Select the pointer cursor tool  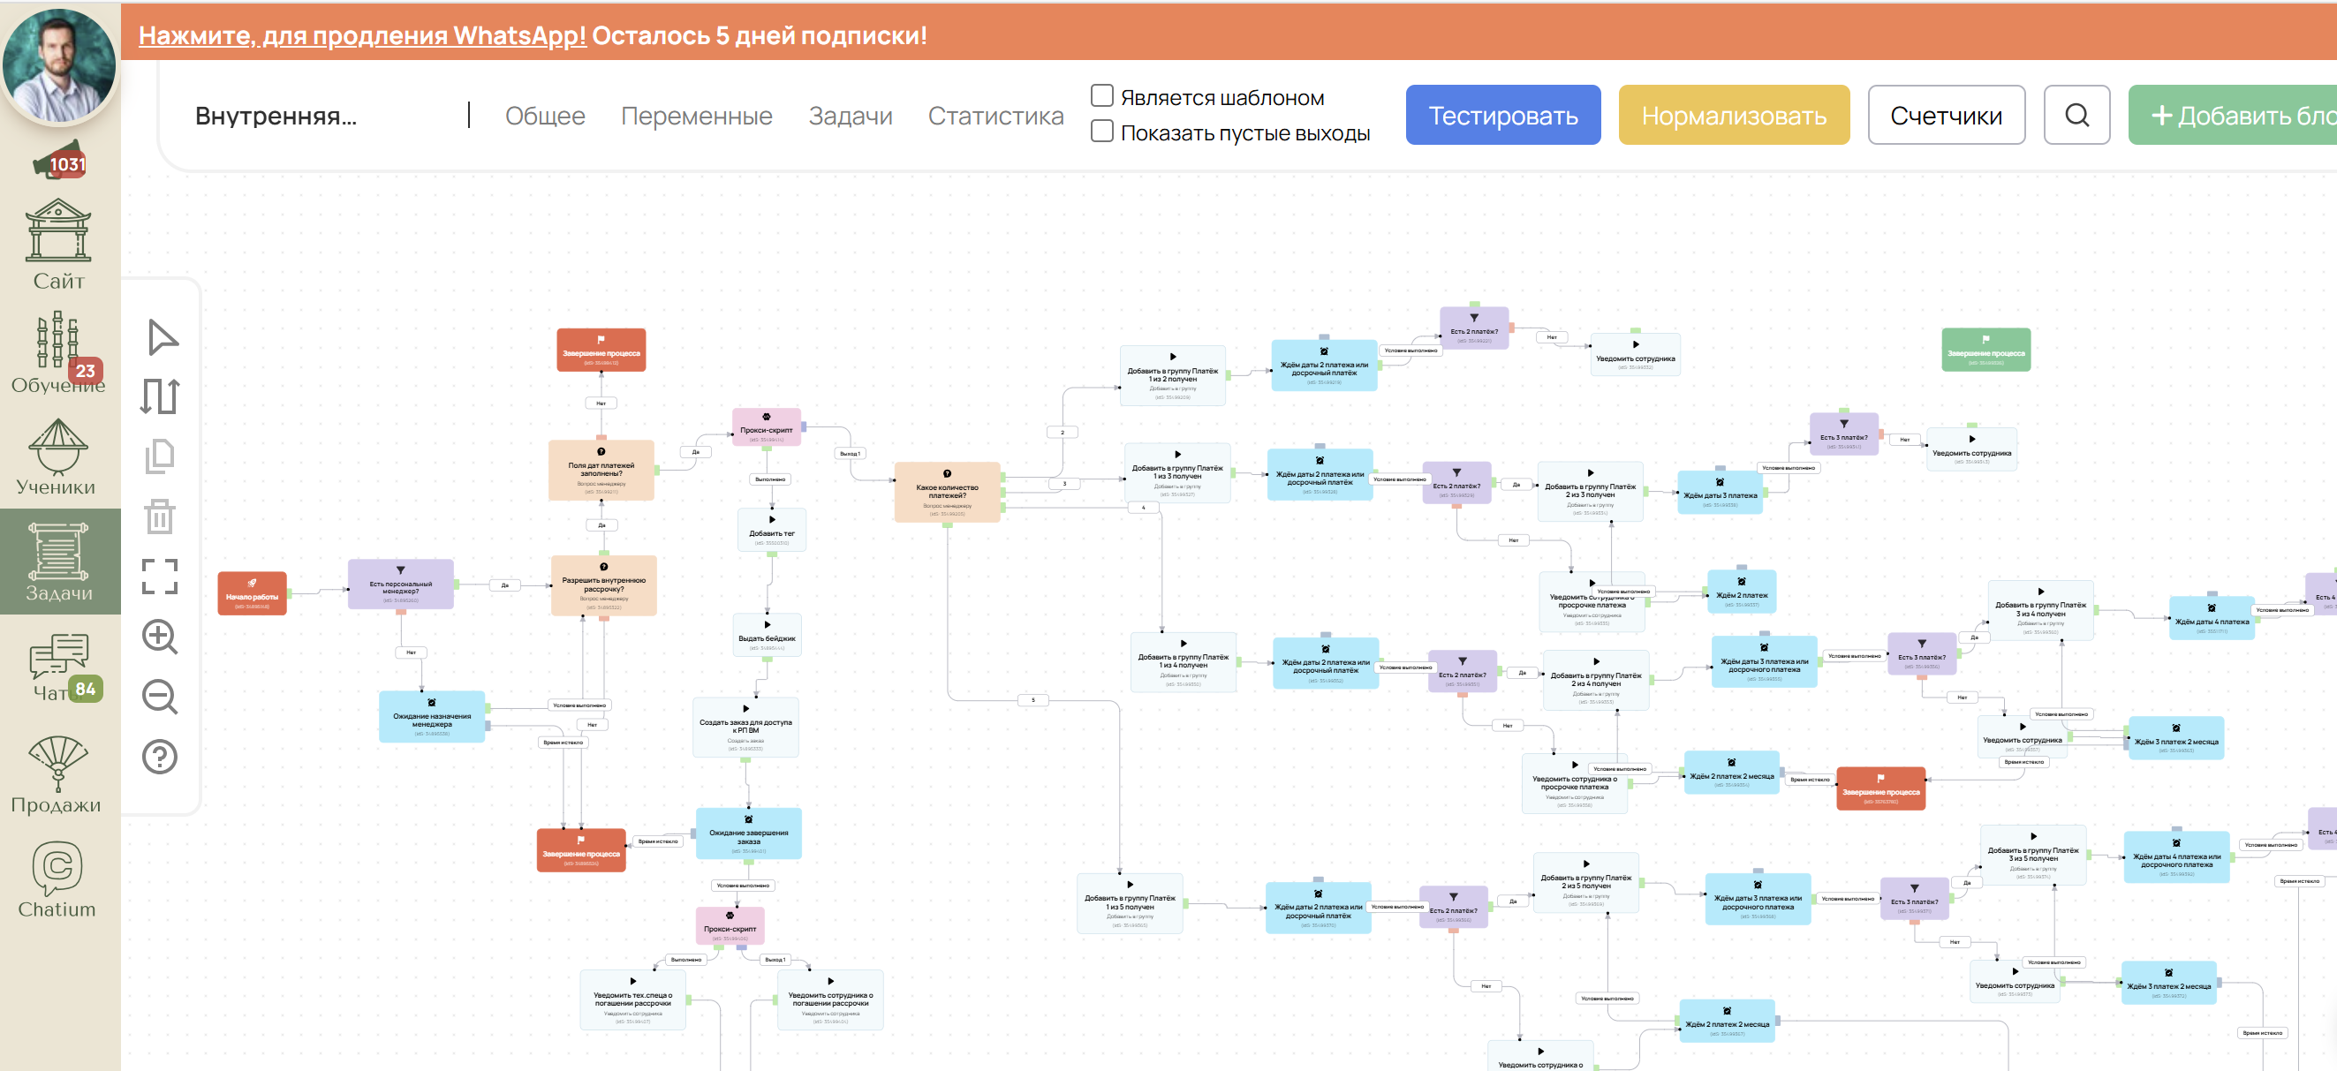(162, 336)
